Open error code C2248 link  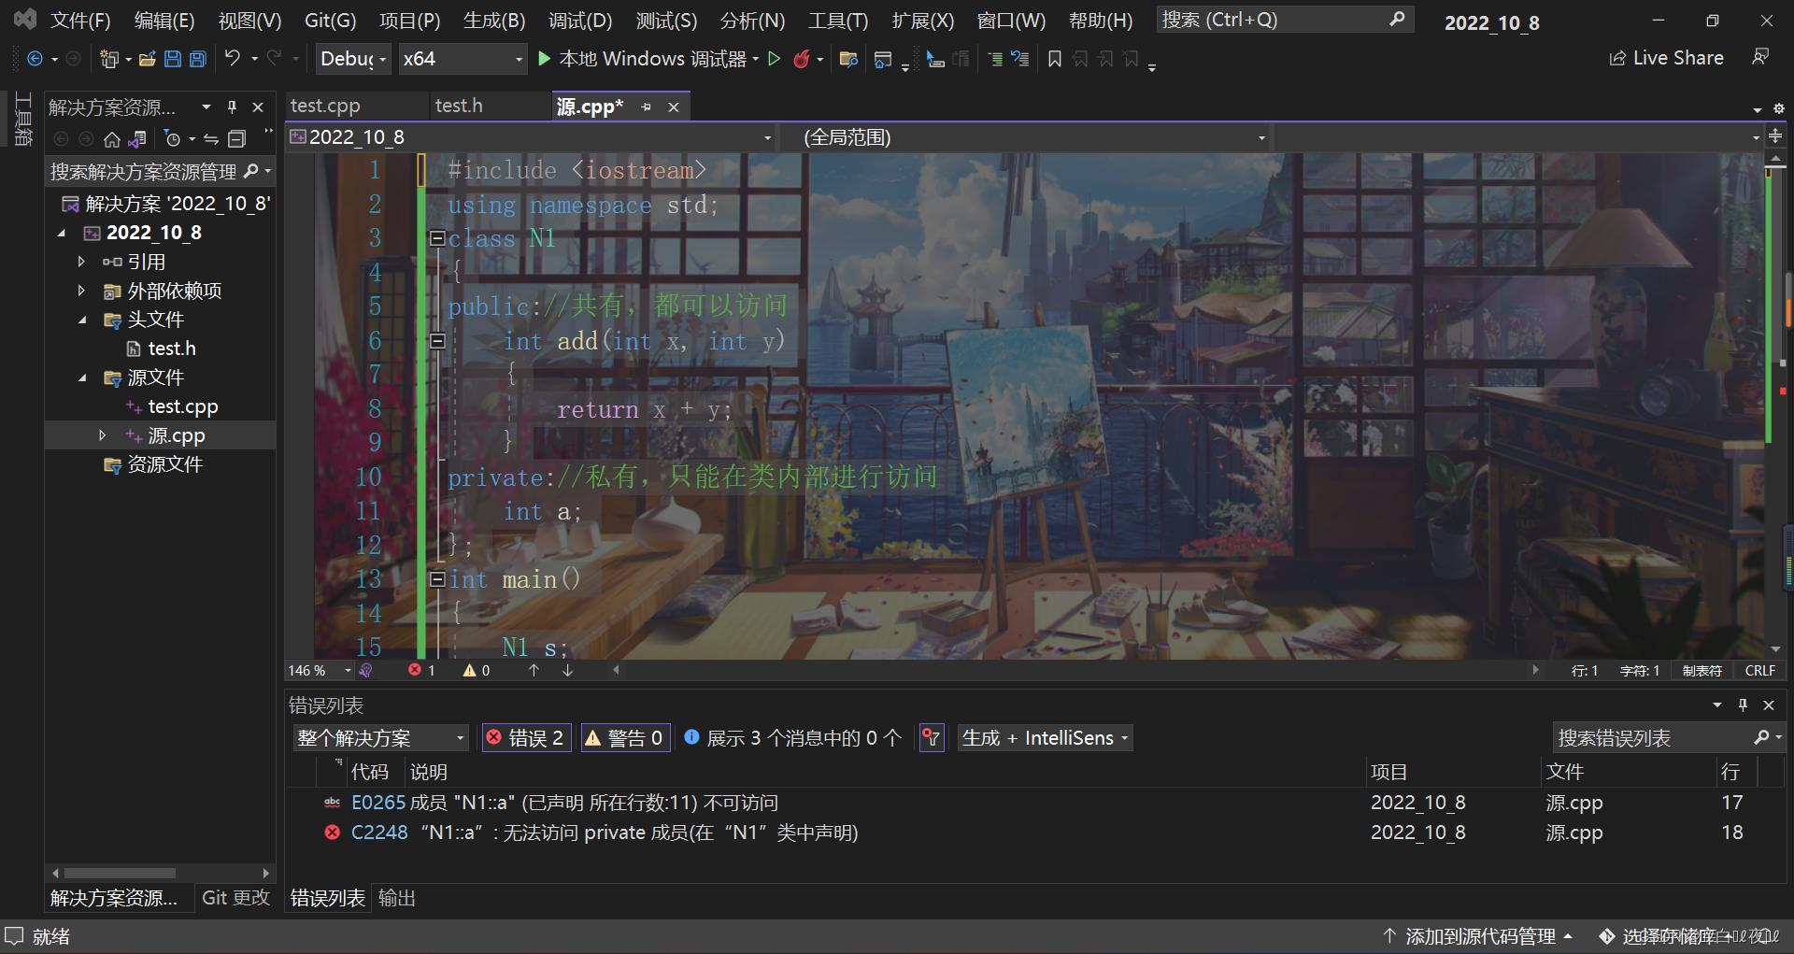(x=379, y=833)
